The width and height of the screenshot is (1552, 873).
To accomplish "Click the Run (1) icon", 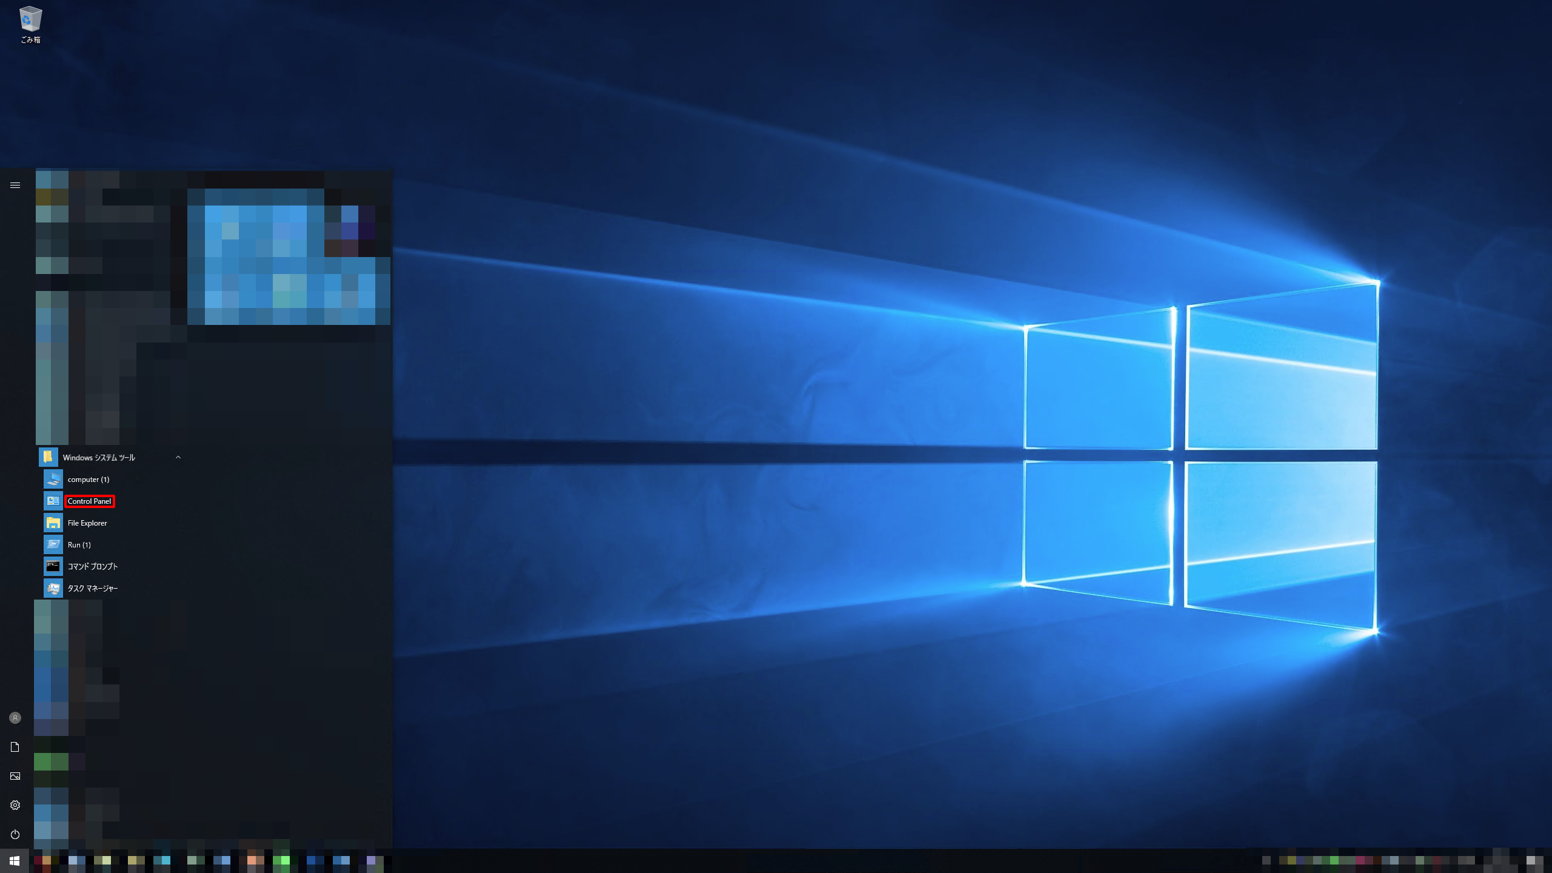I will coord(53,544).
